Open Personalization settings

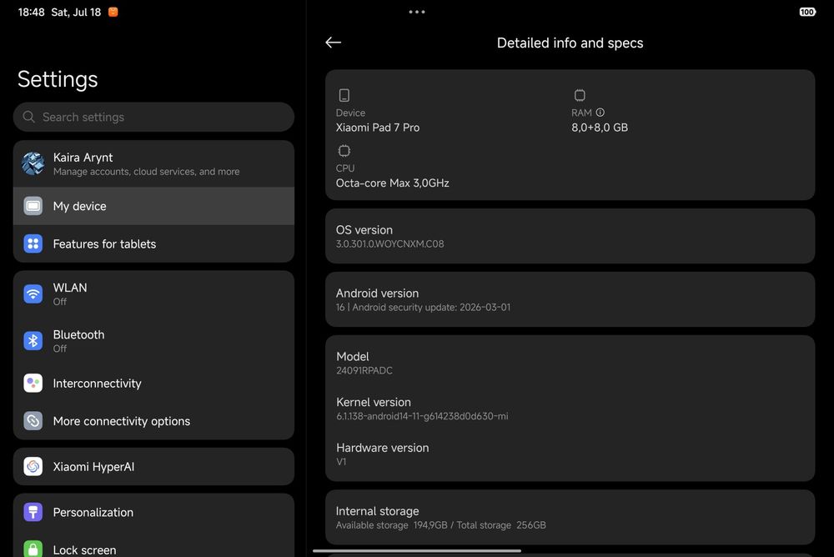(x=153, y=512)
